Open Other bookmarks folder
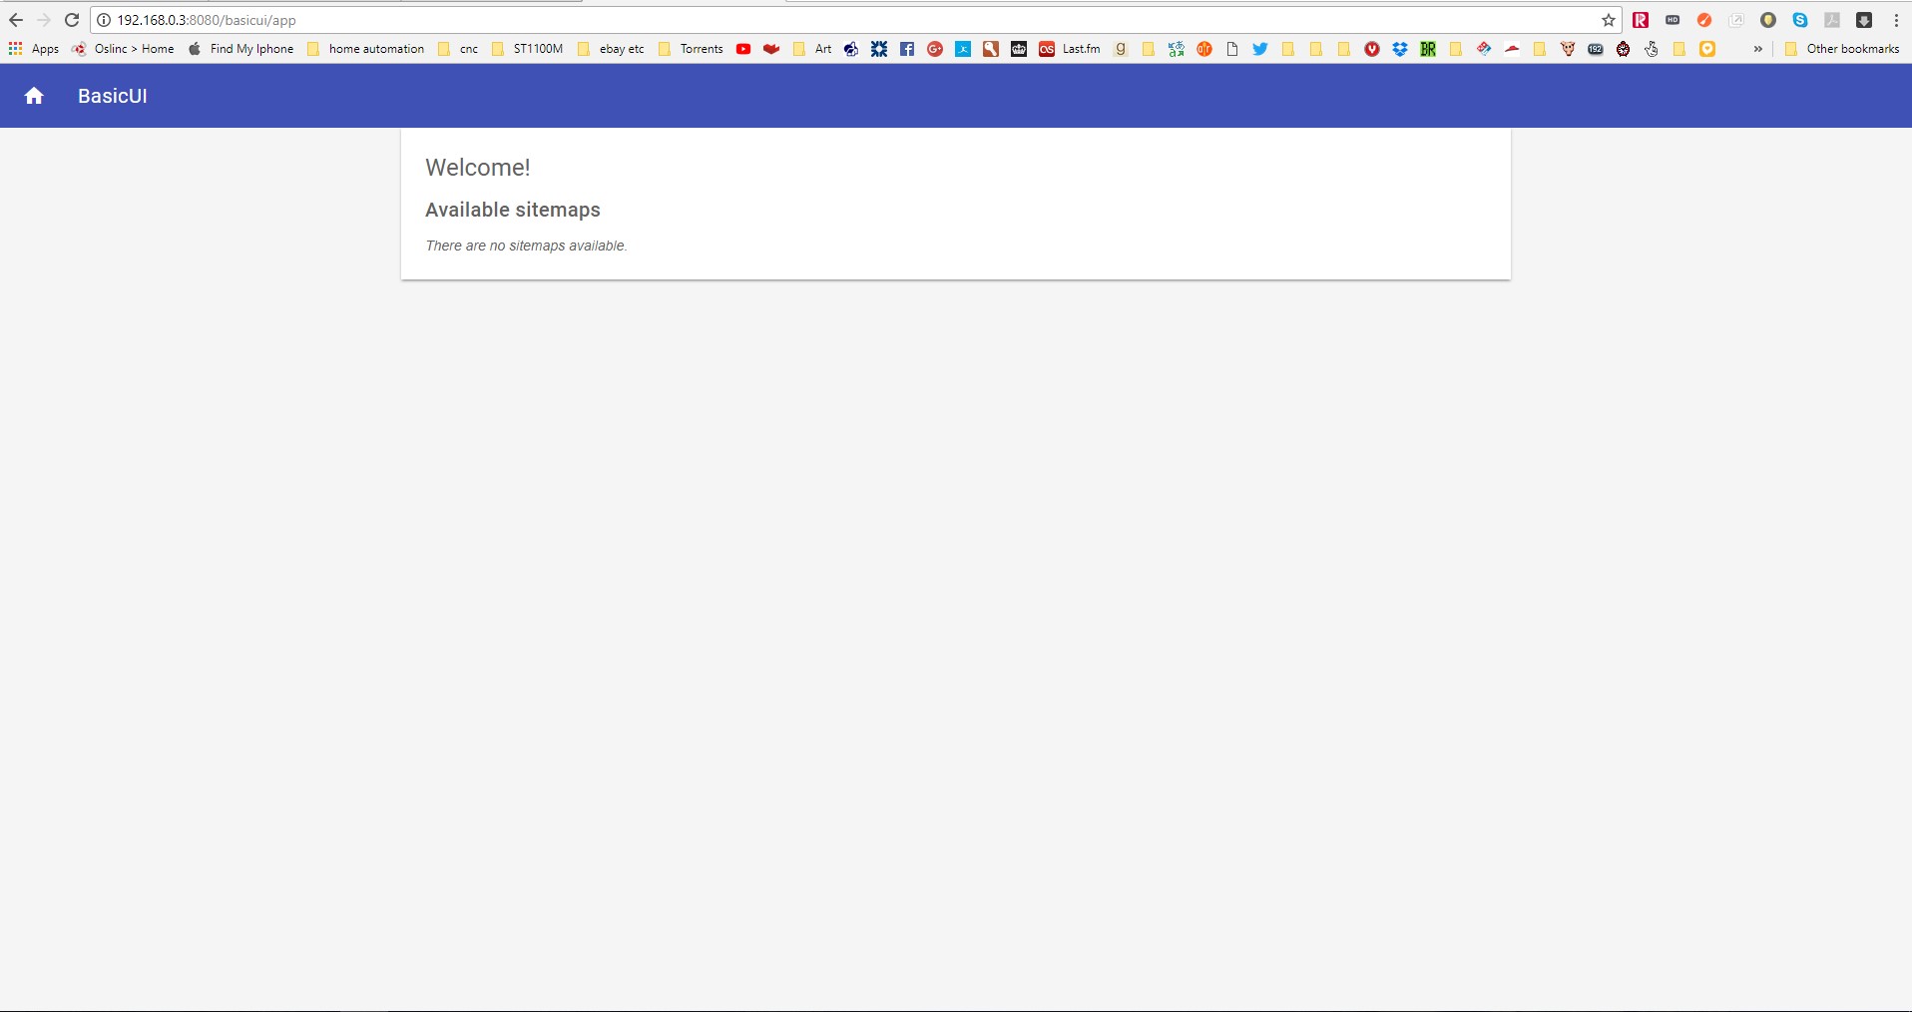Viewport: 1912px width, 1012px height. (x=1842, y=49)
